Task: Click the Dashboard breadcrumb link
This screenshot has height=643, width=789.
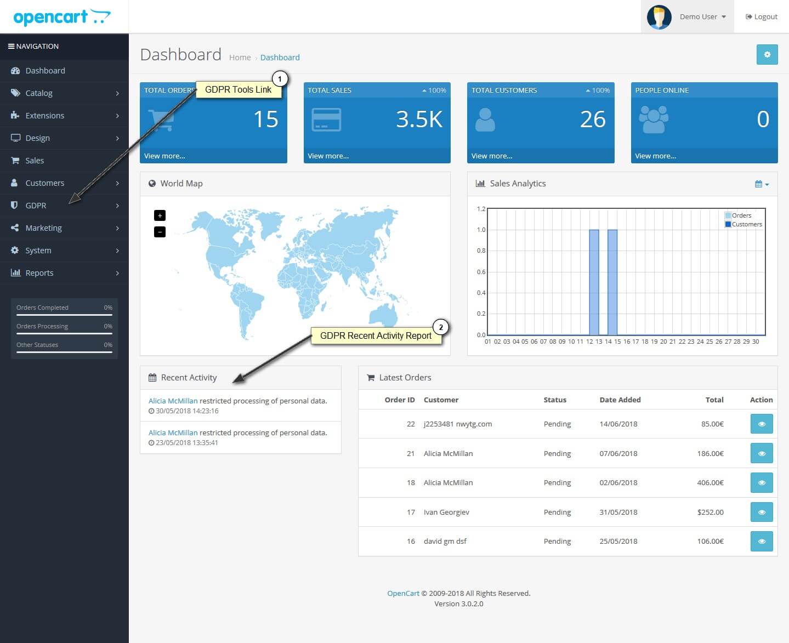Action: point(280,58)
